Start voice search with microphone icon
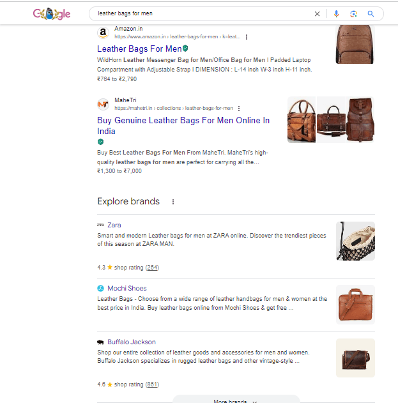 [x=336, y=14]
